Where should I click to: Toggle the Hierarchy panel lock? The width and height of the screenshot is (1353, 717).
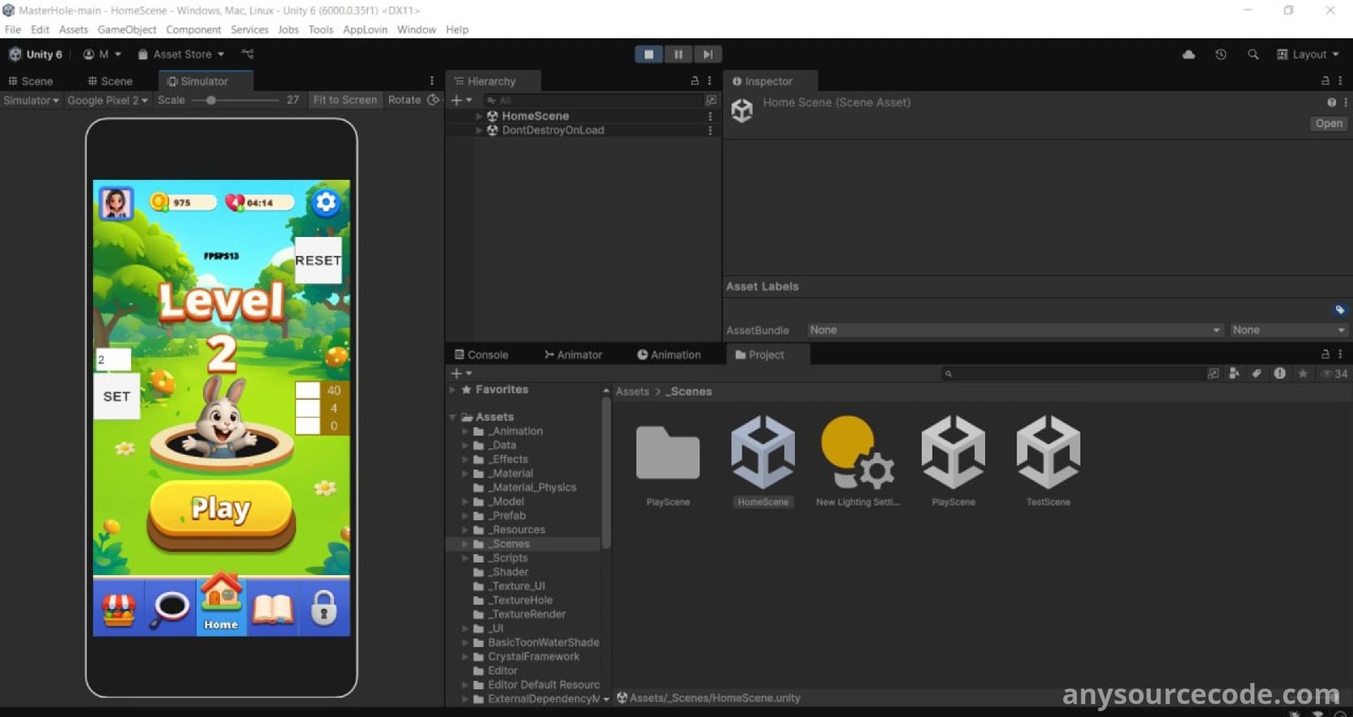tap(695, 81)
